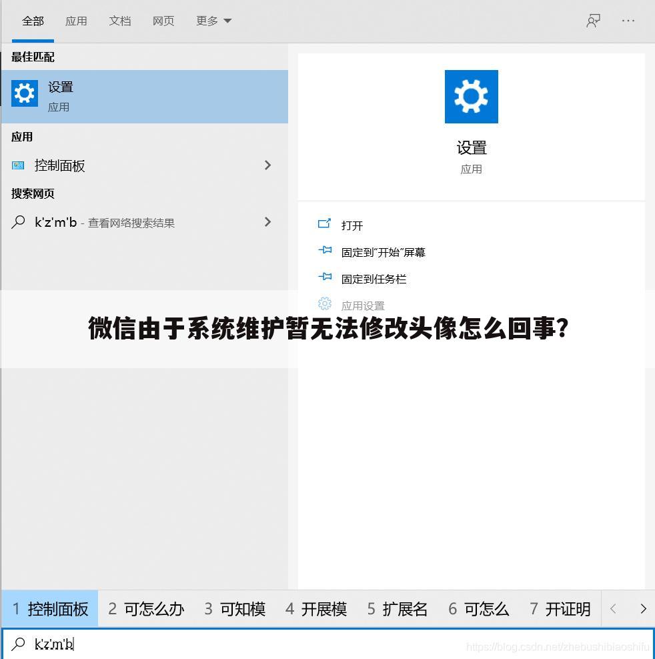Click the search box magnifier icon
Viewport: 655px width, 659px height.
pyautogui.click(x=18, y=644)
